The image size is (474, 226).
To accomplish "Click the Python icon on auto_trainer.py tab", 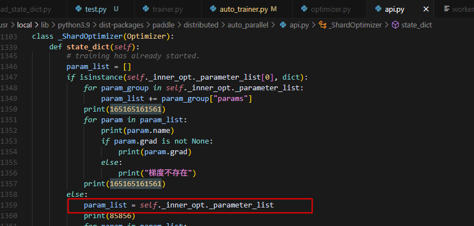I will point(214,9).
